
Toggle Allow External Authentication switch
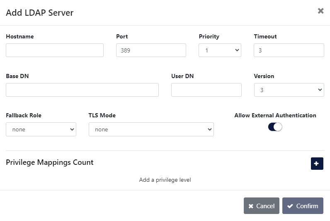275,127
